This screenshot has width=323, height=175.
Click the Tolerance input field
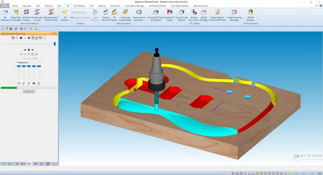(x=37, y=58)
